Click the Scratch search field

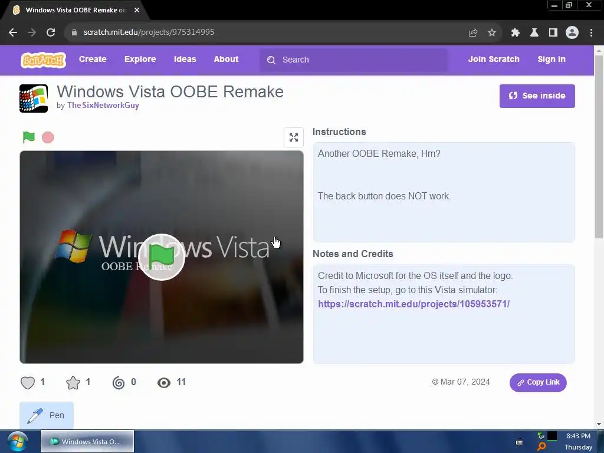354,60
